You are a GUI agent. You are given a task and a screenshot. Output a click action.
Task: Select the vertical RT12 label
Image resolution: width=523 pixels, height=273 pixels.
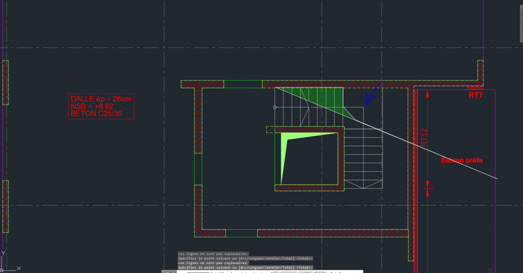(x=424, y=137)
